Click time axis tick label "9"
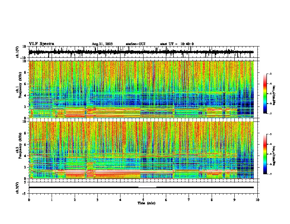This screenshot has width=290, height=224. coord(234,200)
